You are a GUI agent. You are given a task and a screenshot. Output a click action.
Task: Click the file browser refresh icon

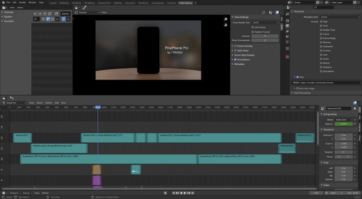(x=50, y=14)
